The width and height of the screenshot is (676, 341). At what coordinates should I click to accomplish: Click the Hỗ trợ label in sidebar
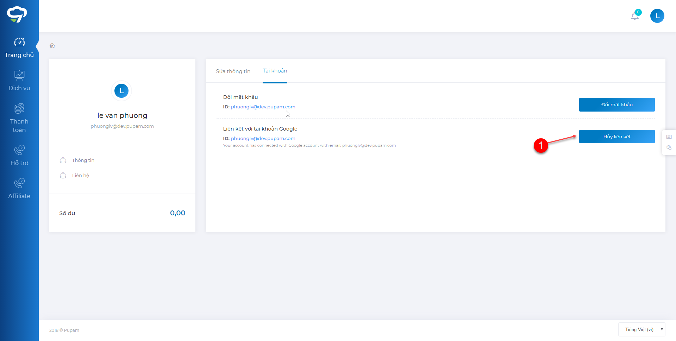(19, 163)
